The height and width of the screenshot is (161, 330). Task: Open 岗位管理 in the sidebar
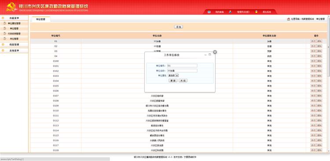tap(14, 39)
